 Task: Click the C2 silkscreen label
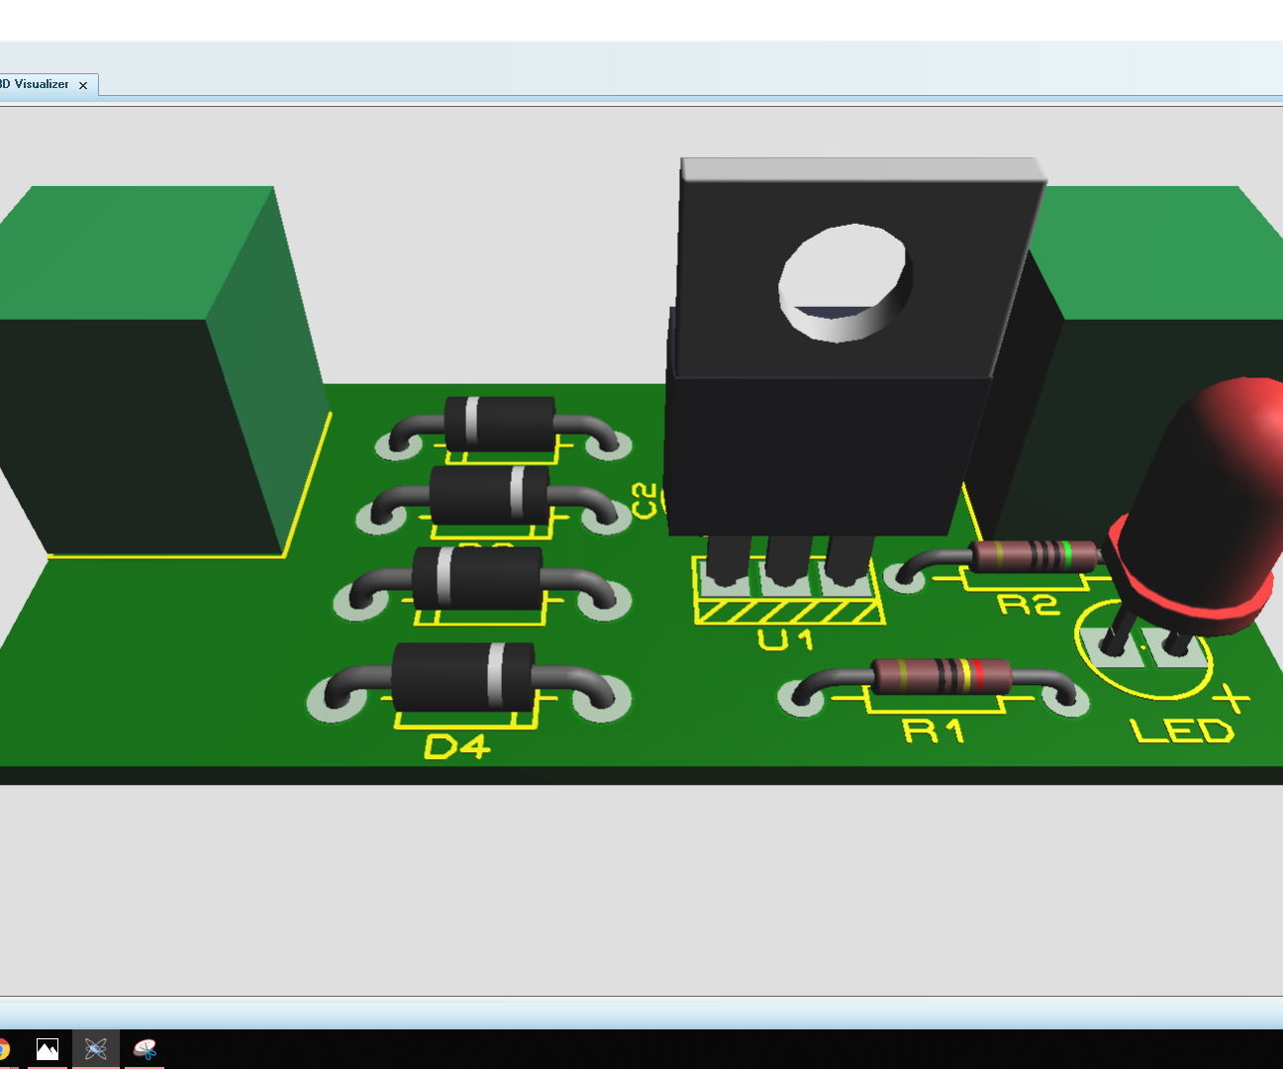coord(643,500)
